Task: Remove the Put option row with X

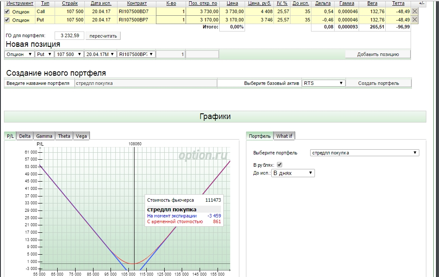Action: [x=415, y=20]
